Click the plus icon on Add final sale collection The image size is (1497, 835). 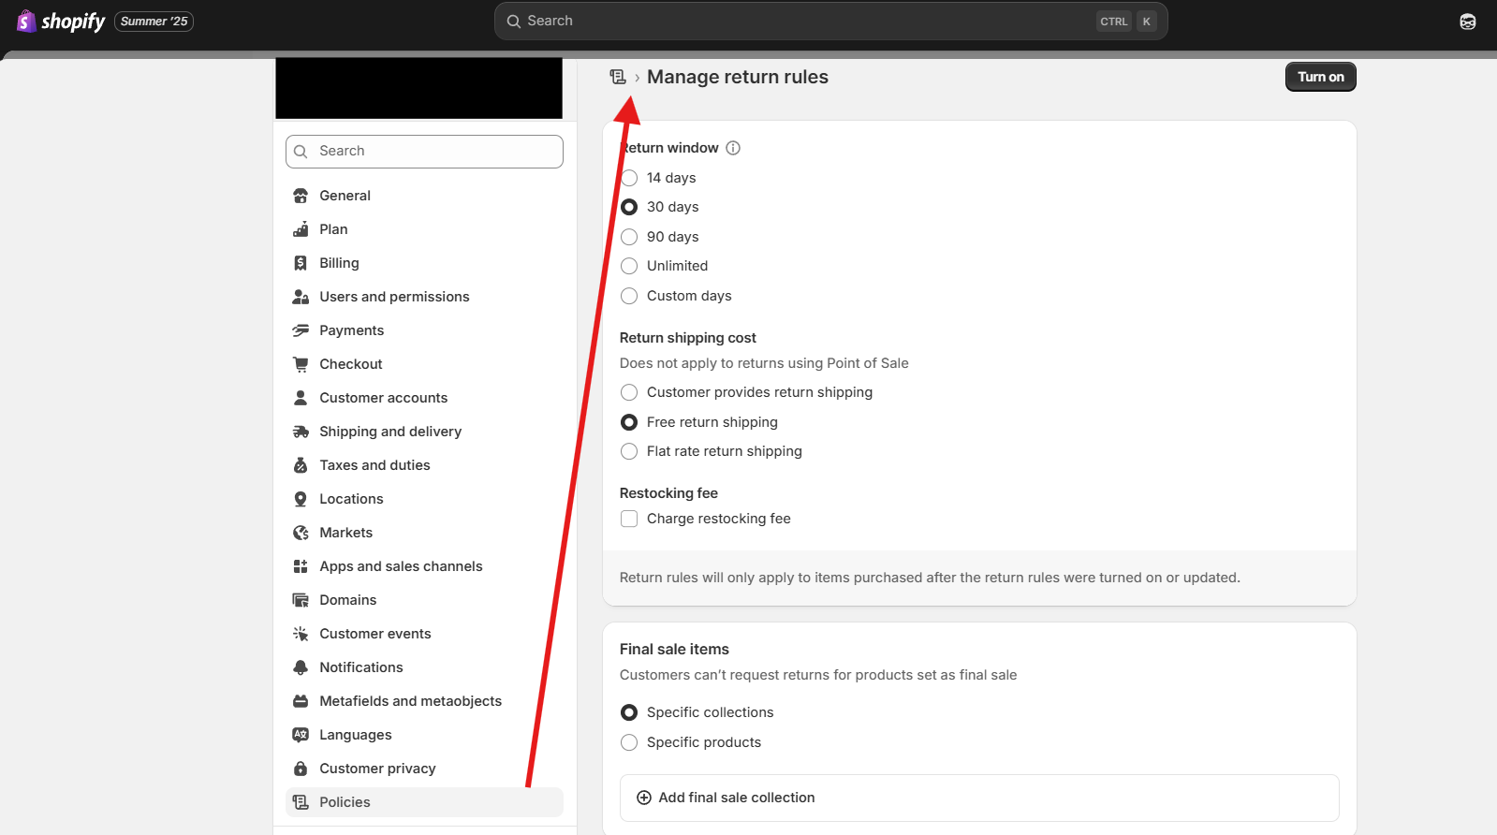(644, 798)
